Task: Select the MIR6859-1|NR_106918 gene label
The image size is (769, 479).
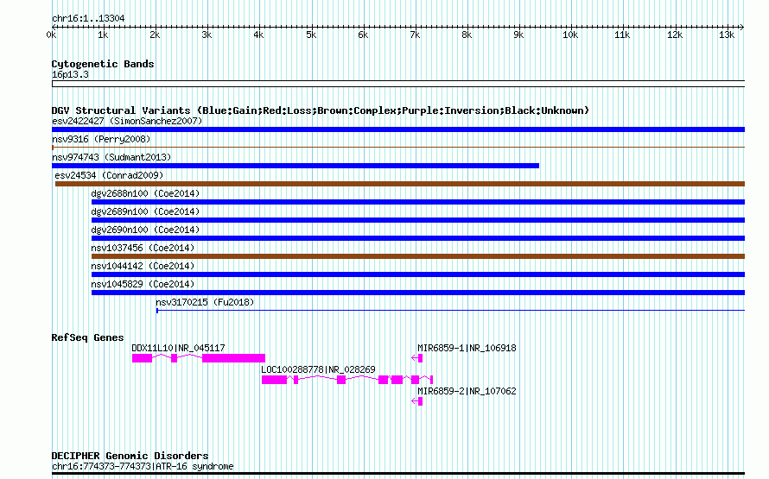Action: [467, 348]
